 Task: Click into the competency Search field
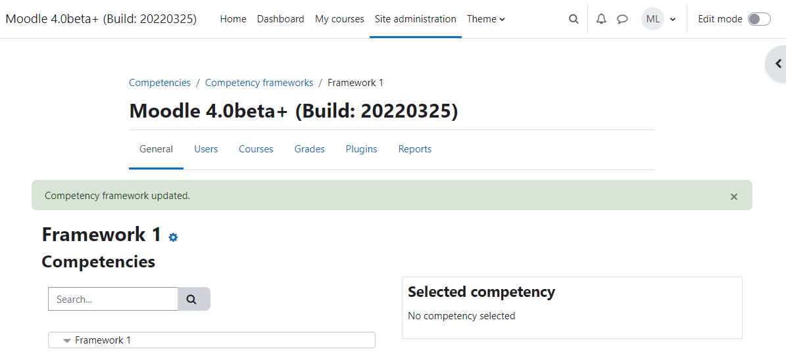[x=112, y=299]
